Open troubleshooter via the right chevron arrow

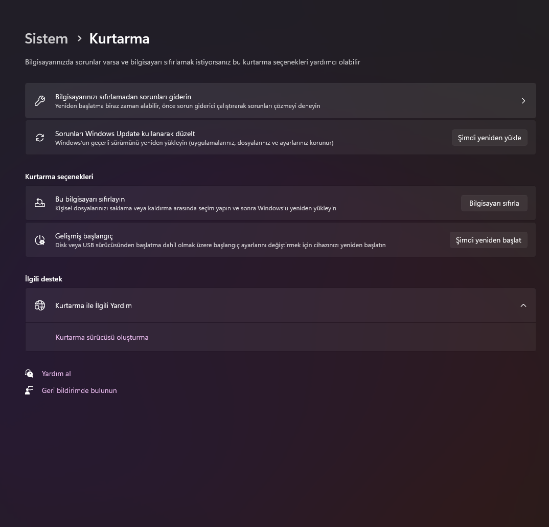click(x=523, y=101)
